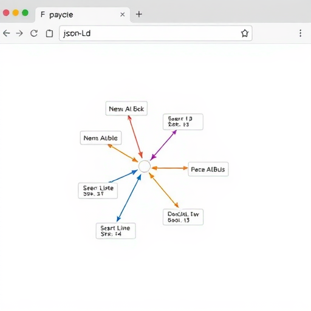Select the Rece ALBus node
Screen dimensions: 311x311
pyautogui.click(x=208, y=169)
